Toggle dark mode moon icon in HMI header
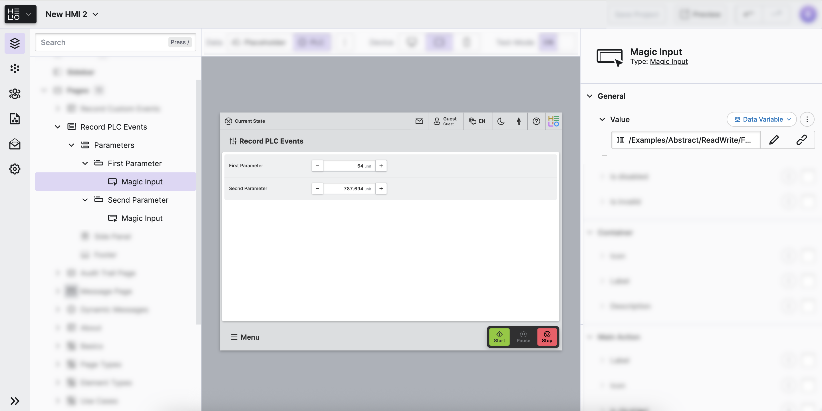 coord(501,121)
